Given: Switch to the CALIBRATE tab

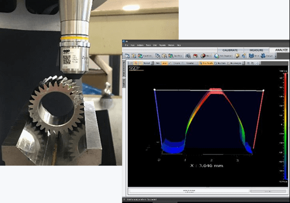Looking at the screenshot, I should point(230,50).
